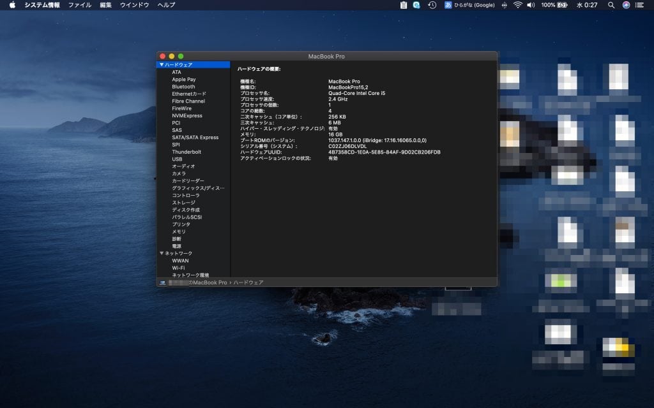This screenshot has width=654, height=408.
Task: Open the Spotlight search magnifier icon
Action: coord(611,5)
